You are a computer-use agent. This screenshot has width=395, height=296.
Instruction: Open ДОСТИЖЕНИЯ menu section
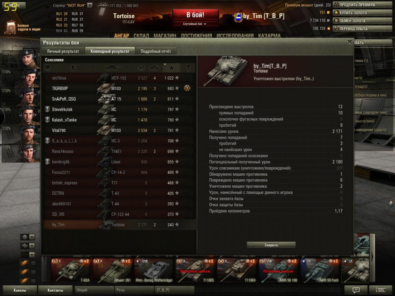click(x=196, y=36)
